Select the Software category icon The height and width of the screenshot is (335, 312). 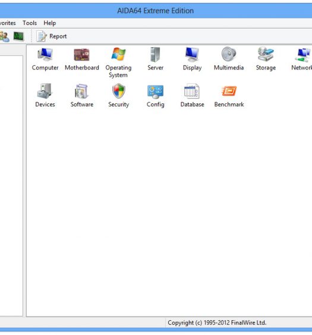click(81, 91)
